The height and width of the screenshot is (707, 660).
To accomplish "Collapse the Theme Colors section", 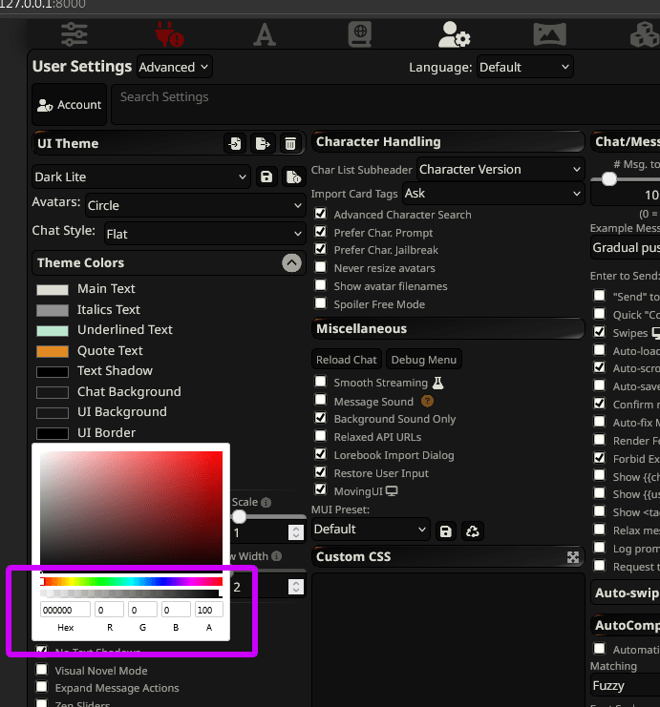I will [x=291, y=263].
